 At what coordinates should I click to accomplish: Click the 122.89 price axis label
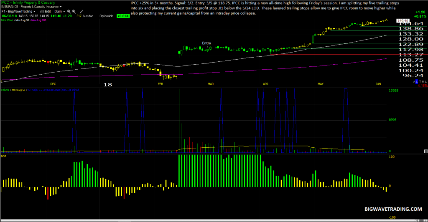[411, 44]
